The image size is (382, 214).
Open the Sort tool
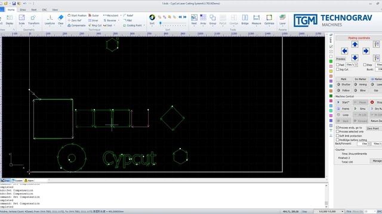152,20
